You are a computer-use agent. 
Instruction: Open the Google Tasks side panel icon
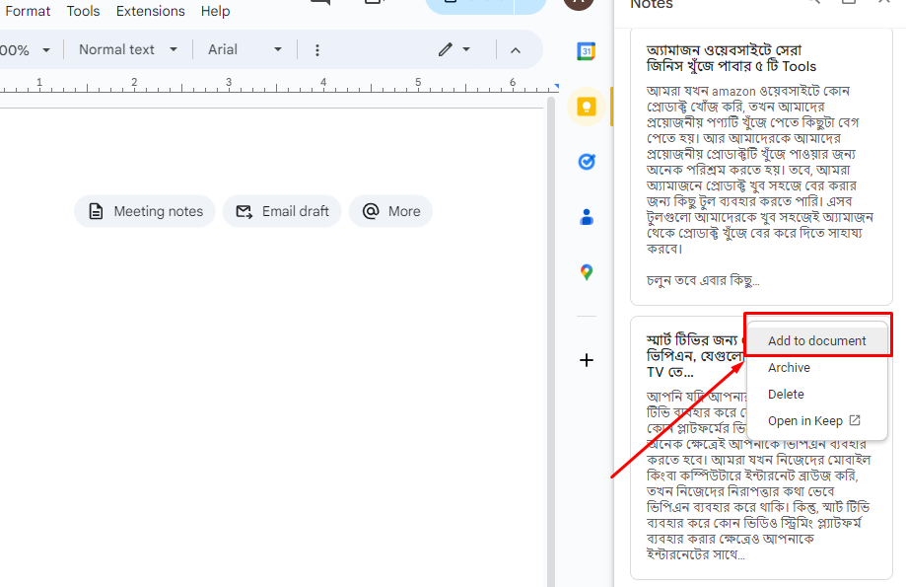click(586, 162)
